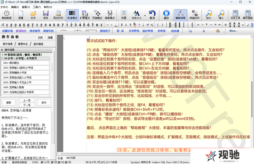Insert the rest note 0
The image size is (254, 164).
[97, 25]
